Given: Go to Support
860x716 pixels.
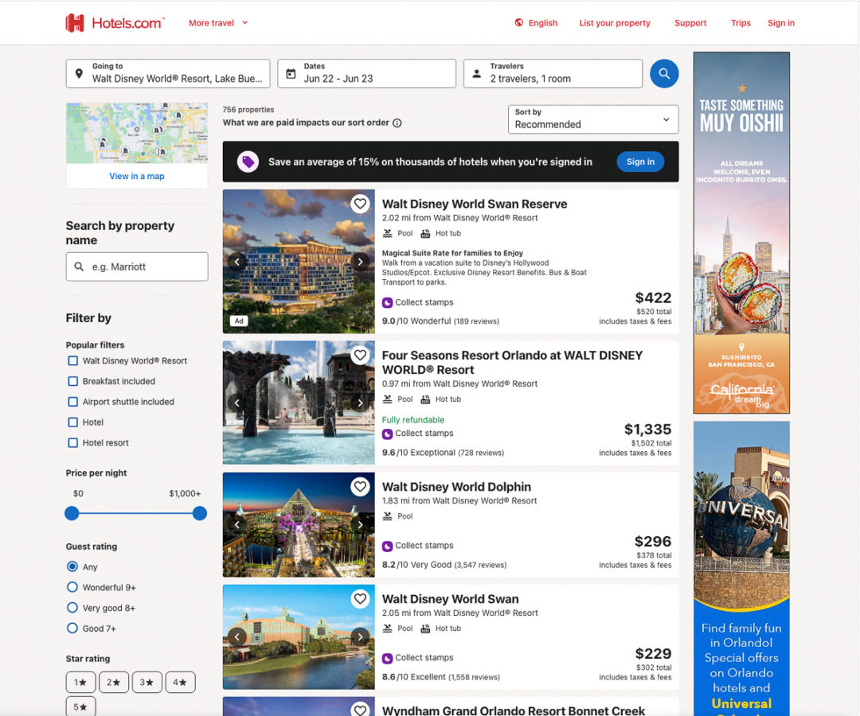Looking at the screenshot, I should pyautogui.click(x=690, y=23).
